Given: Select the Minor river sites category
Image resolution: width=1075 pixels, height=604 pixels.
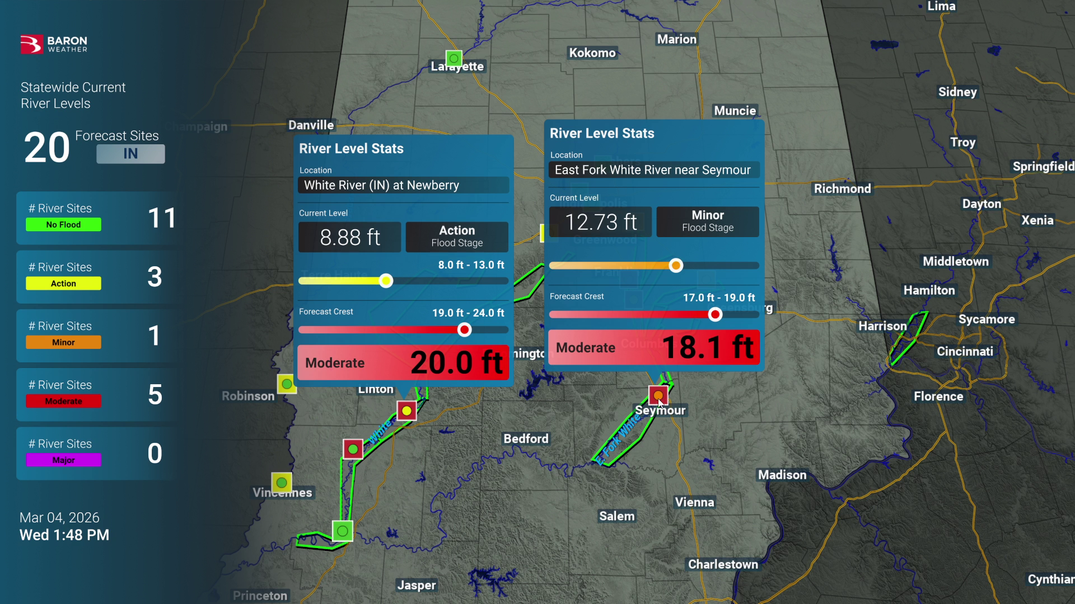Looking at the screenshot, I should point(63,342).
